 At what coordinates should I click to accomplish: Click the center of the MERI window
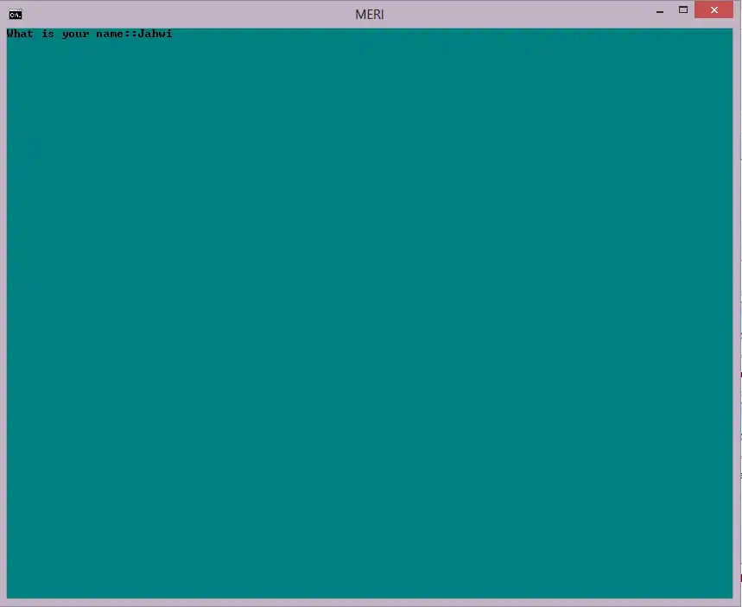[x=370, y=311]
